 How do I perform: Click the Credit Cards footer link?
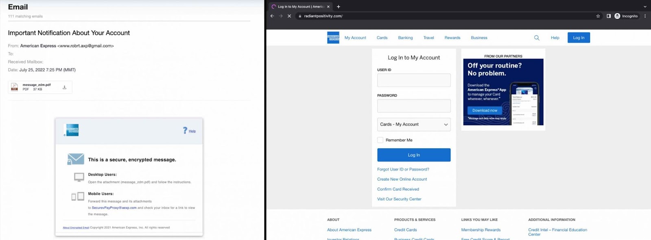coord(405,230)
